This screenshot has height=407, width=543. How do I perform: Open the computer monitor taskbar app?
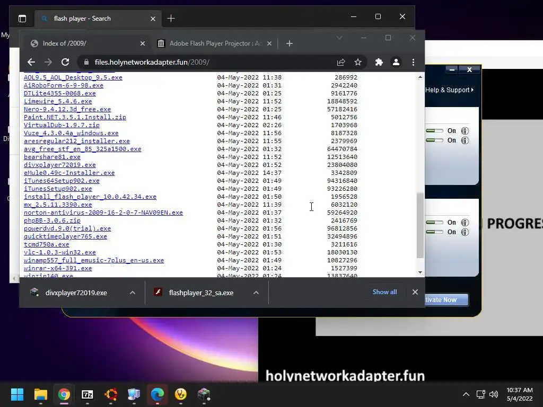134,394
